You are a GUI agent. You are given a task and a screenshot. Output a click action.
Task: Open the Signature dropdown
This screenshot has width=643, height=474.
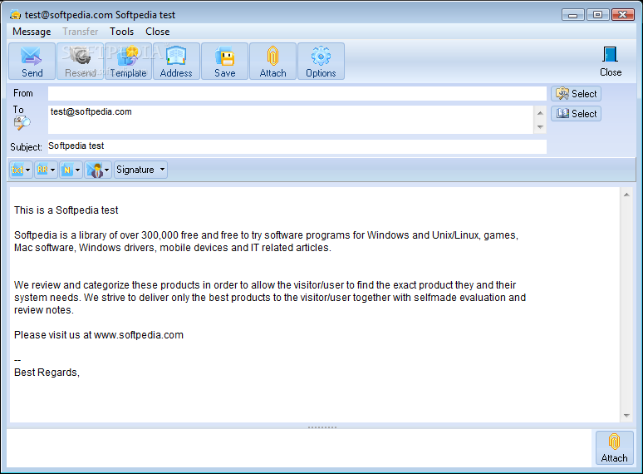pos(140,170)
